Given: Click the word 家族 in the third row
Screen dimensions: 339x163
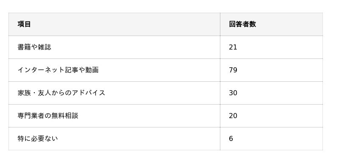Looking at the screenshot, I should (24, 93).
